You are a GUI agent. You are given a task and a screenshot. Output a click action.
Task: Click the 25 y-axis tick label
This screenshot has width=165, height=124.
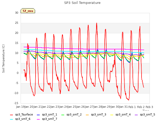tap(16, 23)
